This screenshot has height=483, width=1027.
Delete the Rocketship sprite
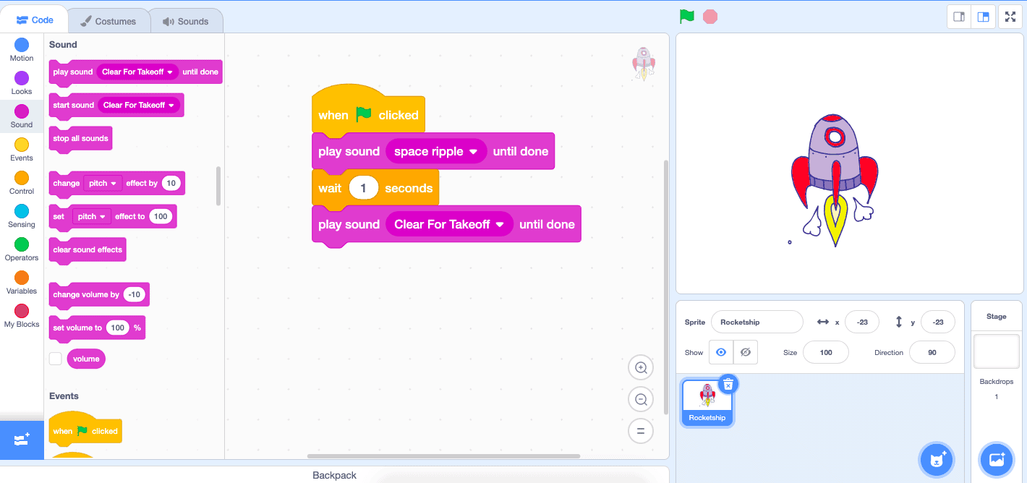point(728,384)
